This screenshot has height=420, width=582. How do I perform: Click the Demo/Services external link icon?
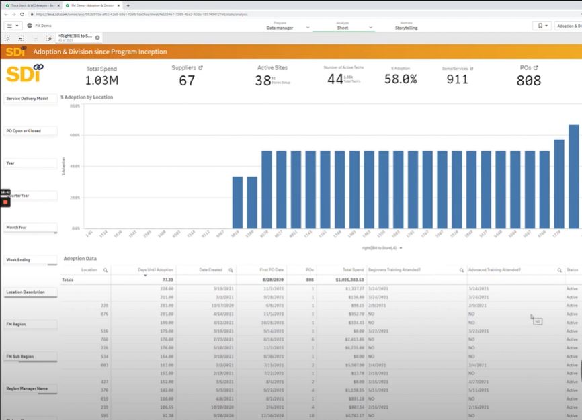click(x=474, y=67)
